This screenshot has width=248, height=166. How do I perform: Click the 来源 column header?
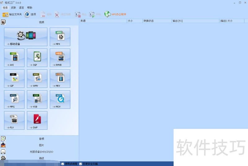[102, 21]
